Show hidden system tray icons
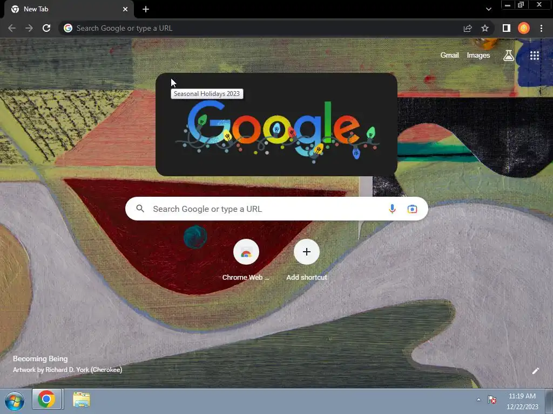 tap(478, 399)
